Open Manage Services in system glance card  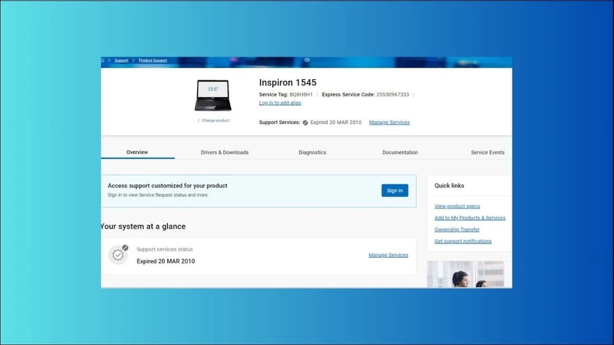(388, 255)
